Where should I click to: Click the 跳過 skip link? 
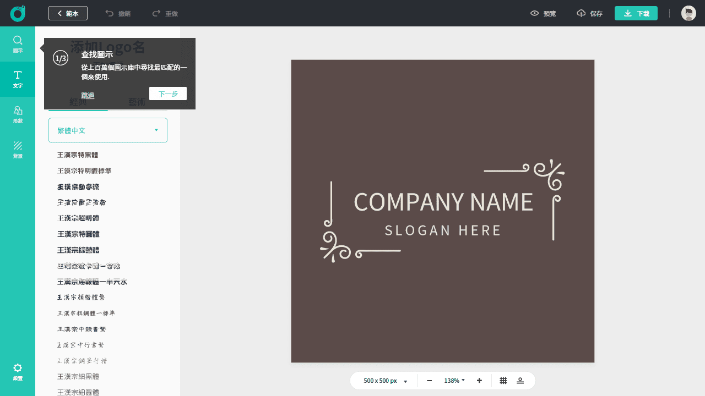[88, 95]
